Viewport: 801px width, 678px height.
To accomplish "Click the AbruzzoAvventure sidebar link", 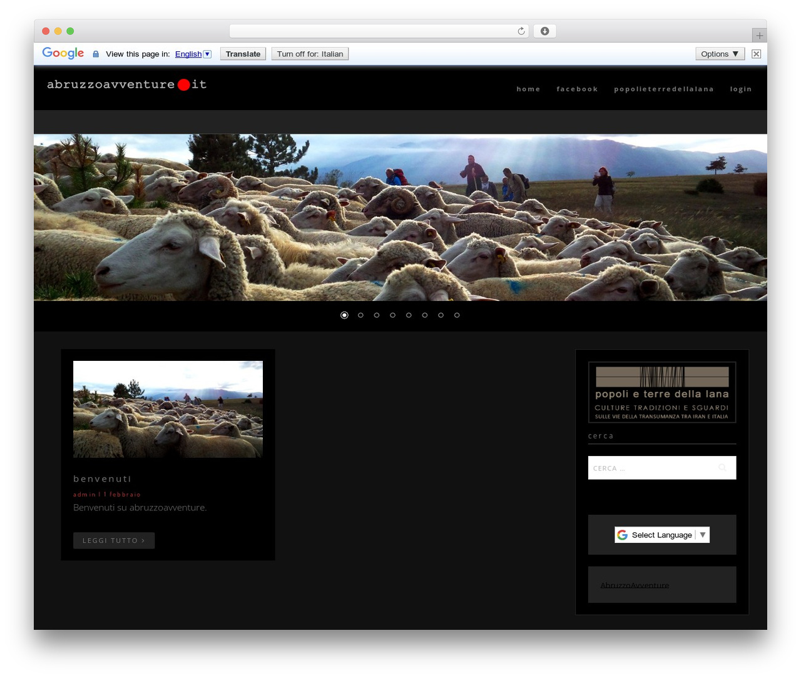I will tap(635, 585).
